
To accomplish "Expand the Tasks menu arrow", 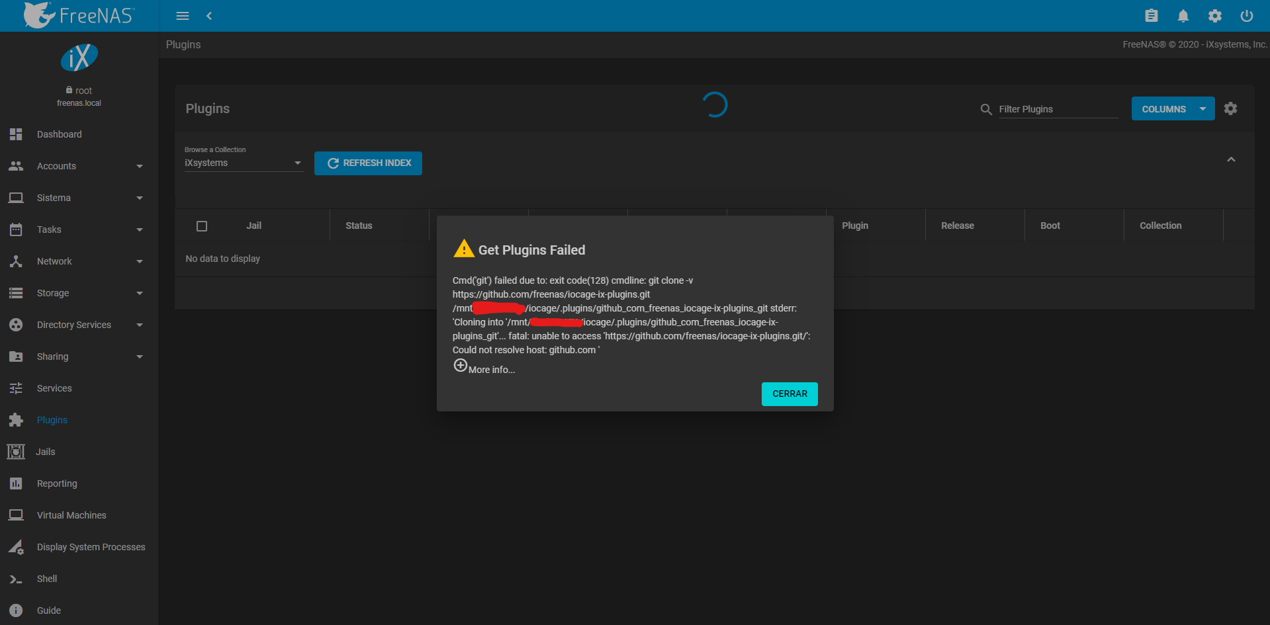I will [x=140, y=229].
